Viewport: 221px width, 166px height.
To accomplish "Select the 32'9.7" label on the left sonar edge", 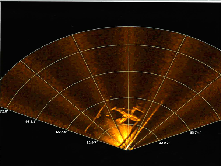I will (x=92, y=143).
